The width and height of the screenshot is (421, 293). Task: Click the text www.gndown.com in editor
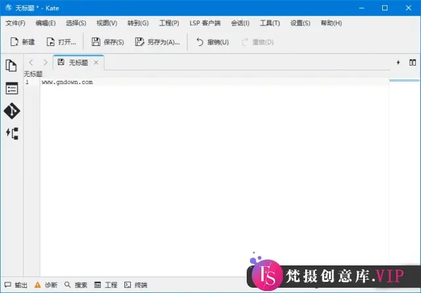(67, 82)
